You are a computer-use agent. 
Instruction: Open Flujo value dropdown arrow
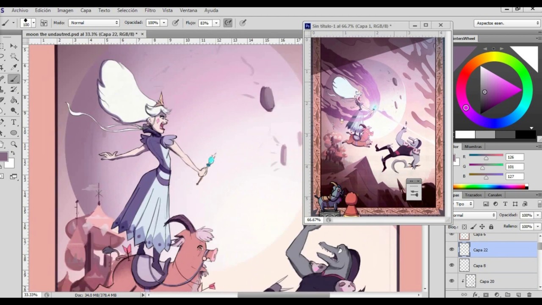point(216,23)
